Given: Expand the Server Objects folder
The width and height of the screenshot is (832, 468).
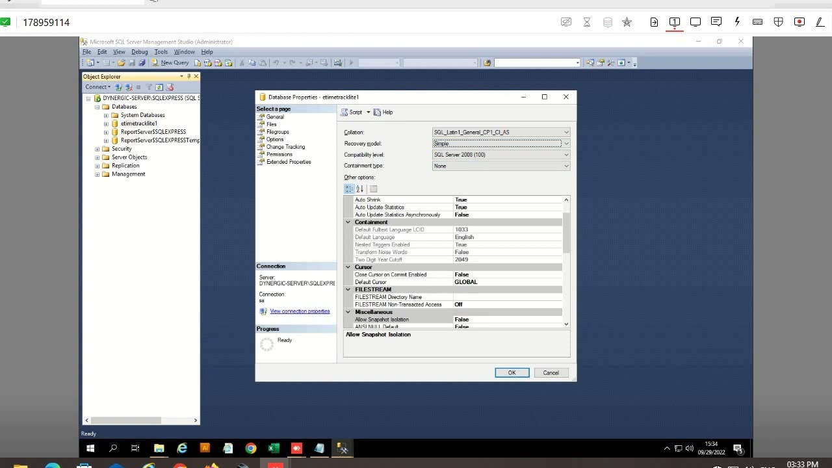Looking at the screenshot, I should click(x=97, y=157).
